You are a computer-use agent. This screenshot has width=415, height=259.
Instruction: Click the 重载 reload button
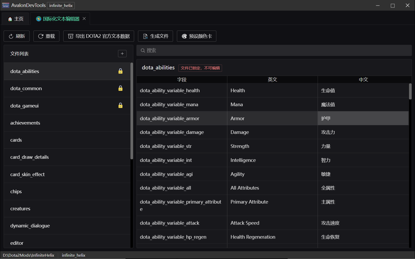[46, 36]
